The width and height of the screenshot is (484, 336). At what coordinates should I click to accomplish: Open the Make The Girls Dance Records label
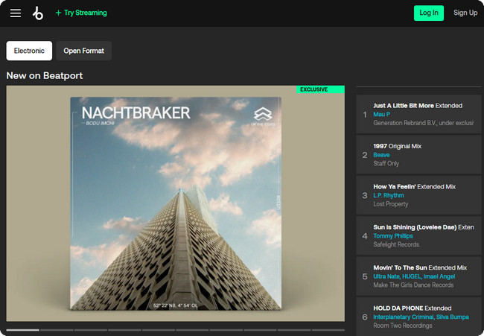point(413,285)
